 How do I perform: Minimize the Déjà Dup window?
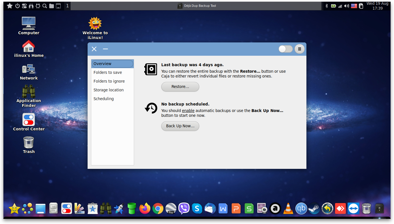tap(105, 49)
